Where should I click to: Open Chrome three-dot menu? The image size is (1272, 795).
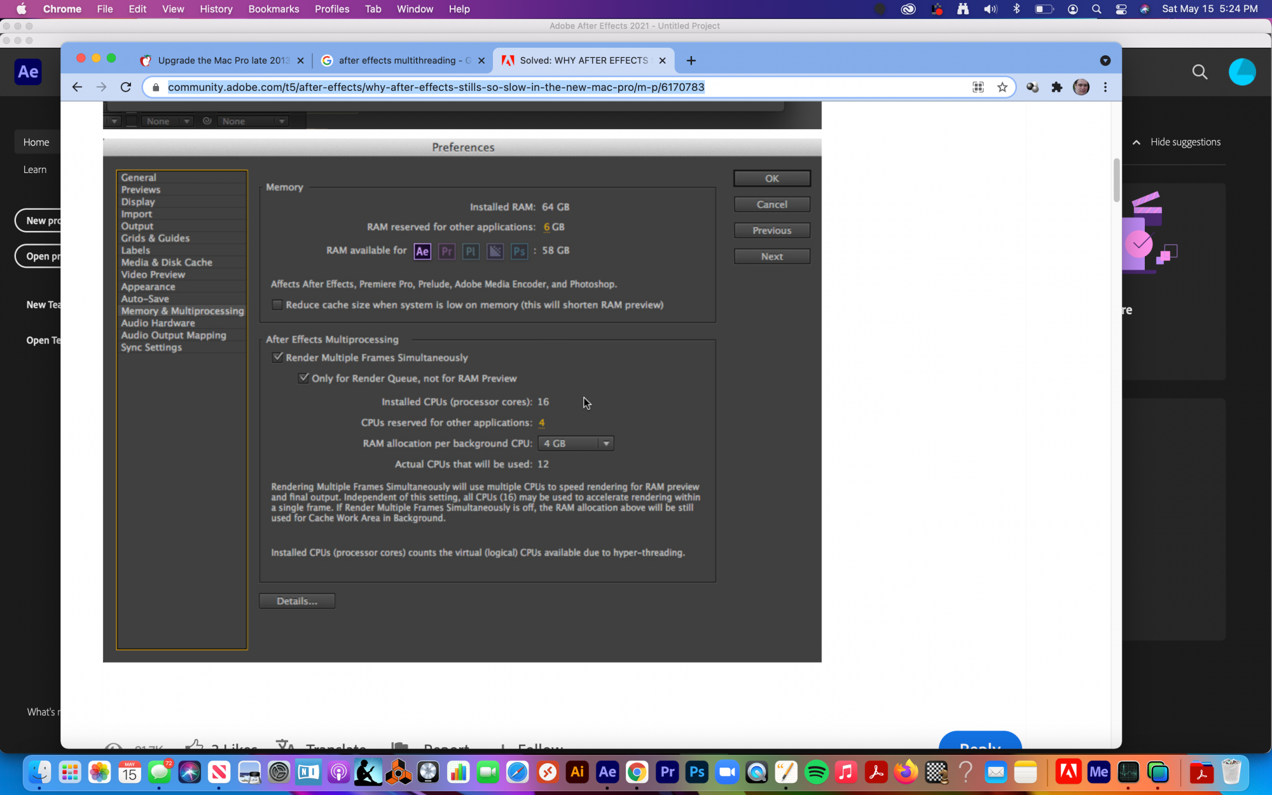(x=1105, y=87)
